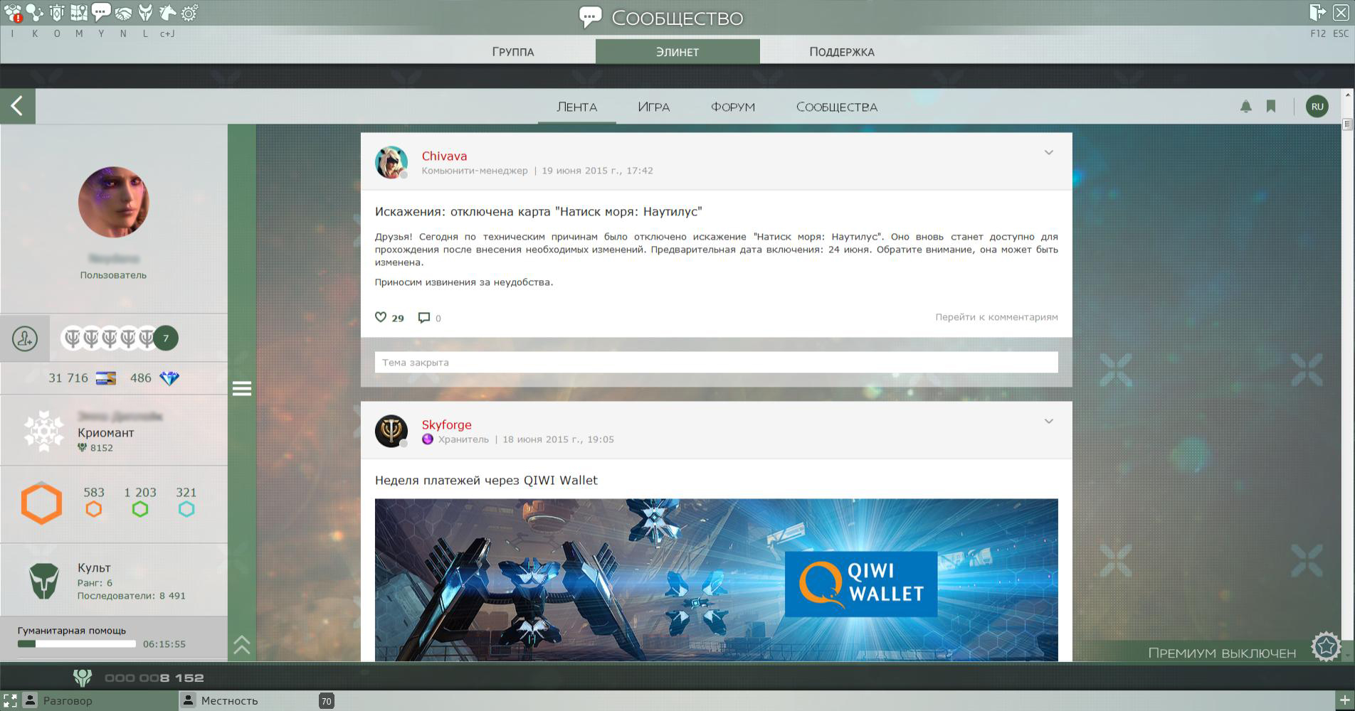1355x711 pixels.
Task: Click the green hexagon under 1 203
Action: pos(140,509)
